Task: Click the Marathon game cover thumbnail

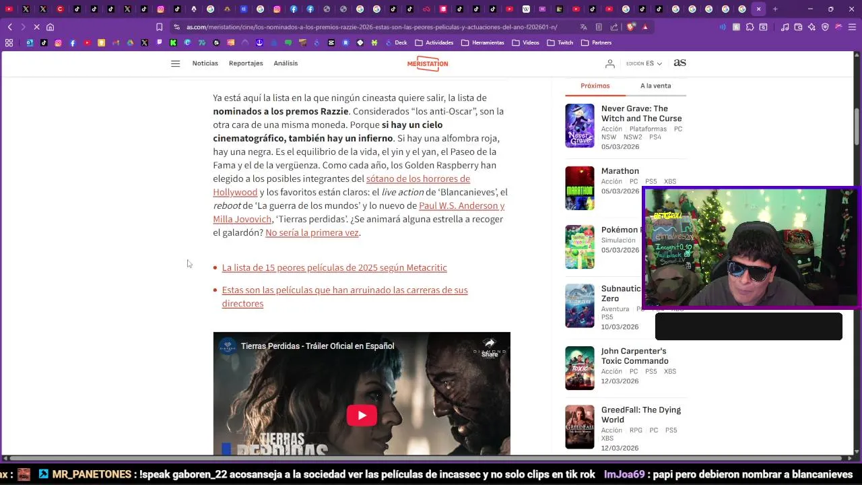Action: [x=580, y=188]
